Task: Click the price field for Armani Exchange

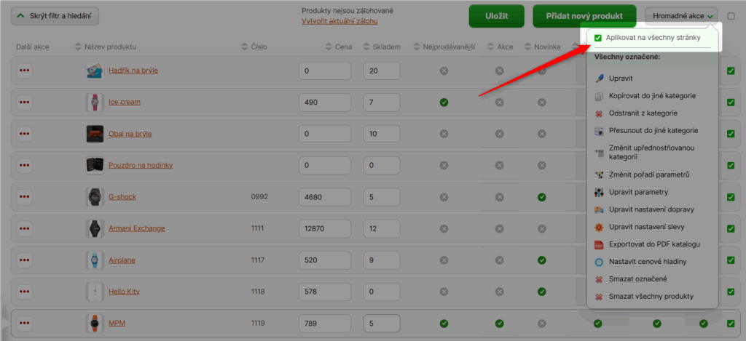Action: 325,228
